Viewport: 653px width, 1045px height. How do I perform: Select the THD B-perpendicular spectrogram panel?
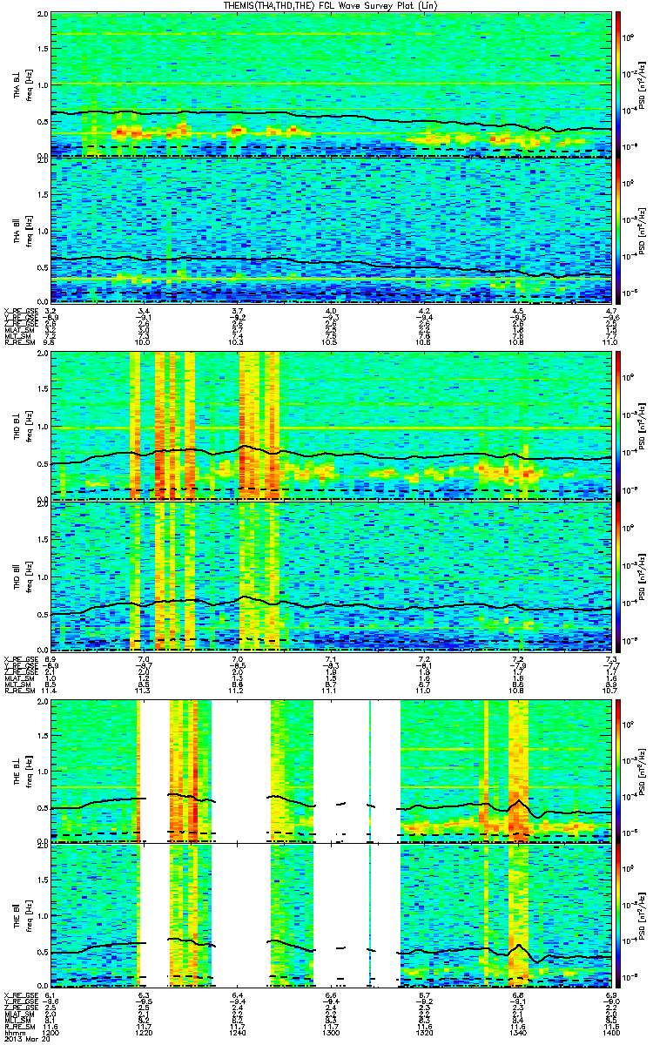click(331, 424)
